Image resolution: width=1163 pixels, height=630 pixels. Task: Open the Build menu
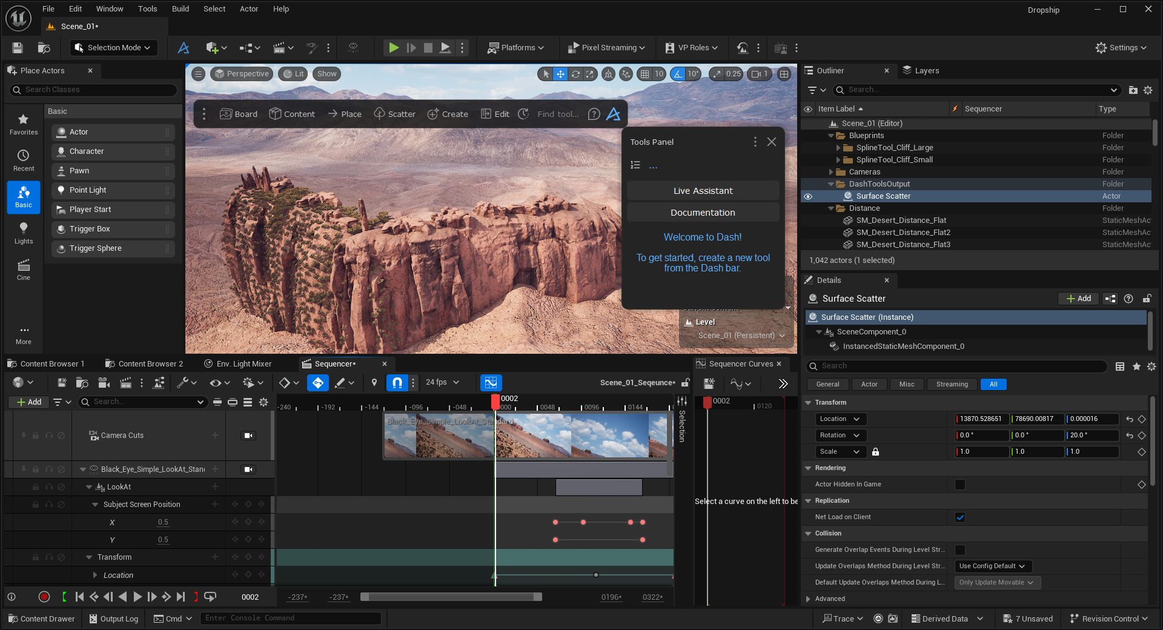180,9
